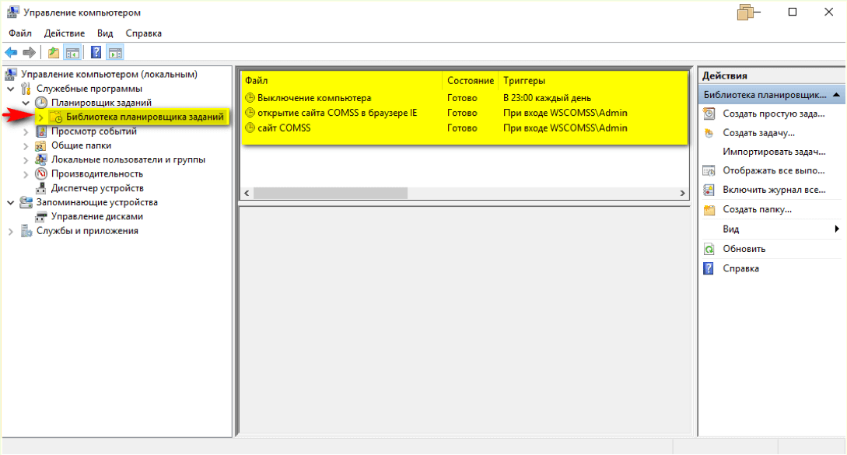
Task: Click the Up one level folder icon
Action: (x=54, y=52)
